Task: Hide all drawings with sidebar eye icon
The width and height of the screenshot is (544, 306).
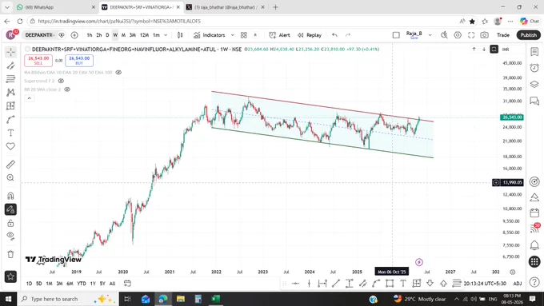Action: point(10,236)
